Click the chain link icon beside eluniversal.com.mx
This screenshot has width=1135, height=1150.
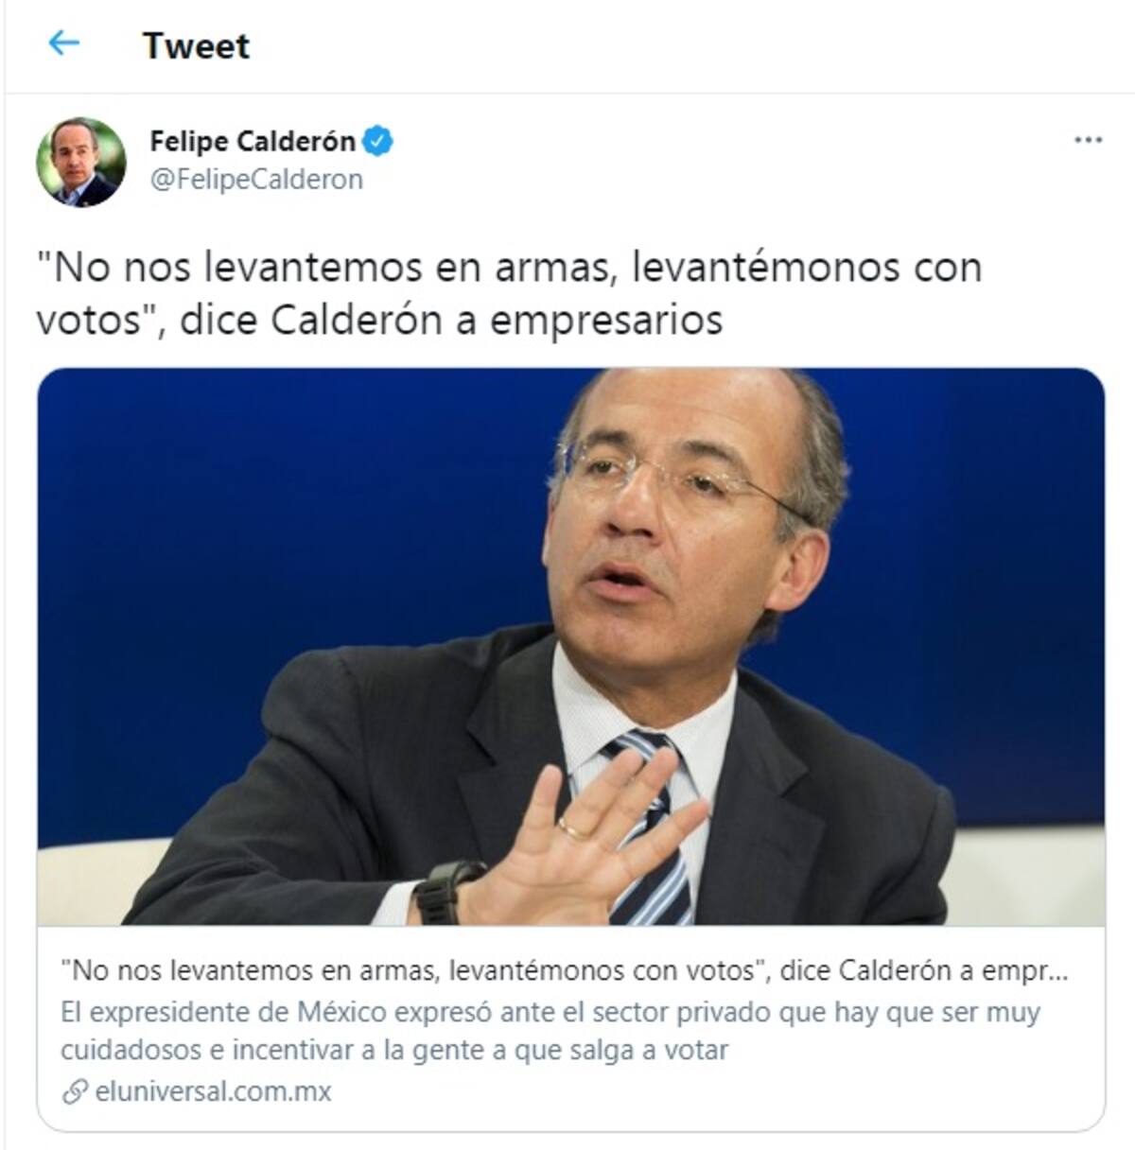[x=75, y=1092]
